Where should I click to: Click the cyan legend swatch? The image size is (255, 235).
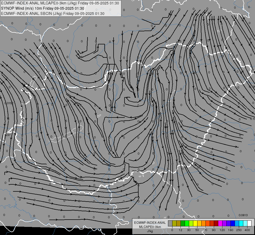tap(241, 223)
